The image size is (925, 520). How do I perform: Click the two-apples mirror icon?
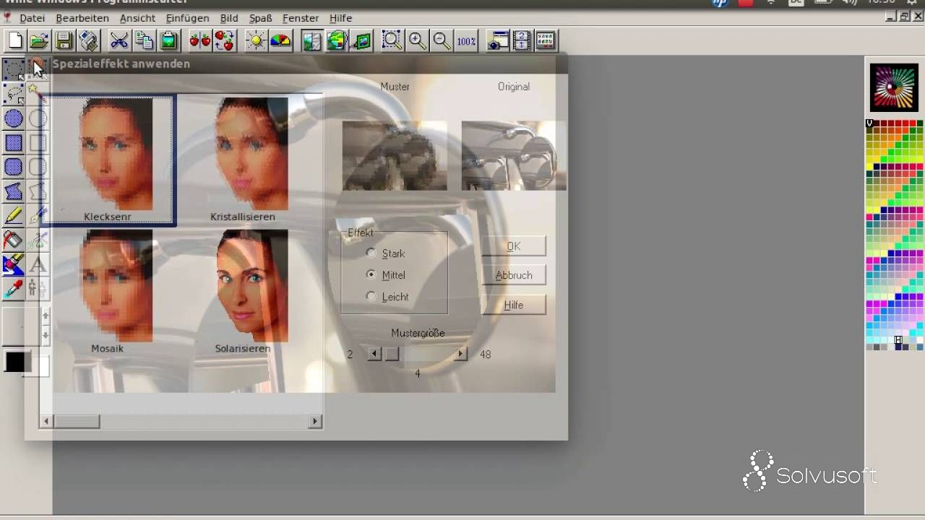coord(199,40)
